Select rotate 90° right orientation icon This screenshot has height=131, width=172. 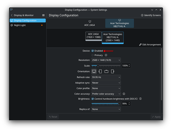112,71
